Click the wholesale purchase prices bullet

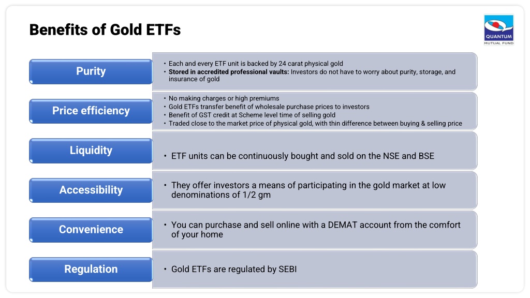269,107
